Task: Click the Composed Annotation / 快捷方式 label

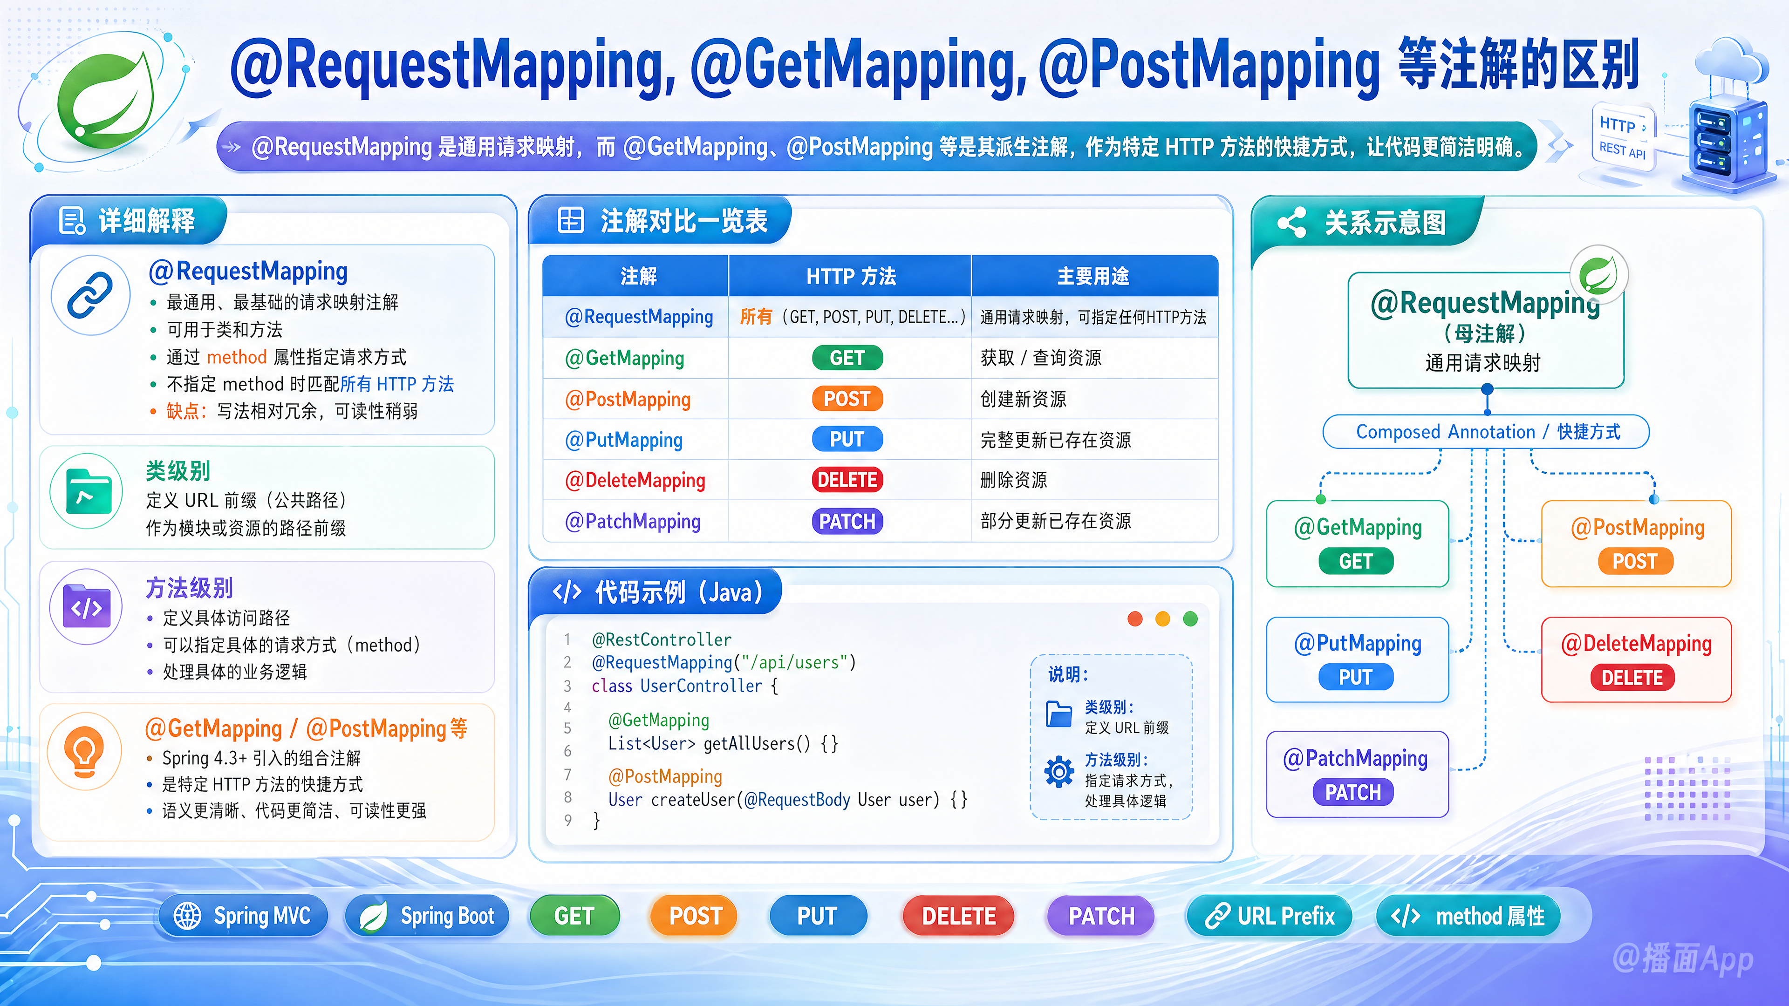Action: coord(1487,432)
